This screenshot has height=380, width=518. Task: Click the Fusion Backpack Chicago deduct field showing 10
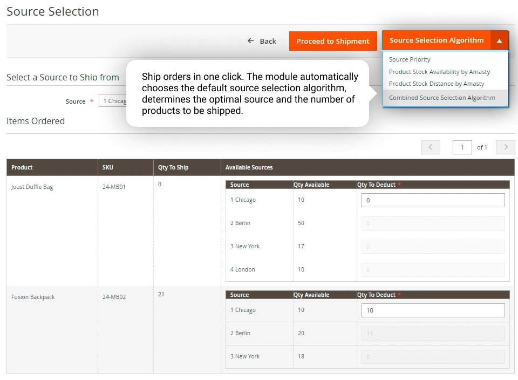tap(432, 310)
